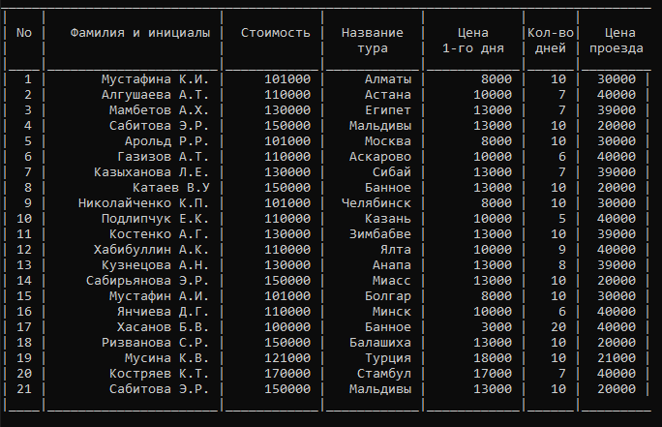
Task: Select the name 'Костенко А.Г.'
Action: click(159, 234)
